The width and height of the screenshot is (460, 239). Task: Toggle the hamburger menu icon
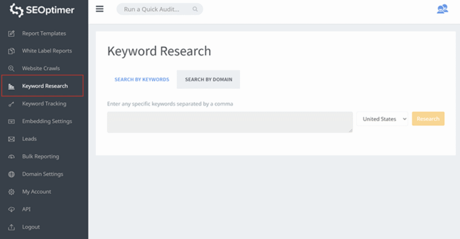pos(100,9)
